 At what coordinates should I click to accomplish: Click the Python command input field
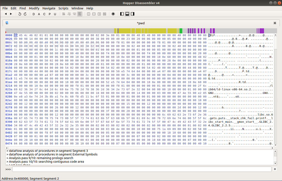(142, 169)
